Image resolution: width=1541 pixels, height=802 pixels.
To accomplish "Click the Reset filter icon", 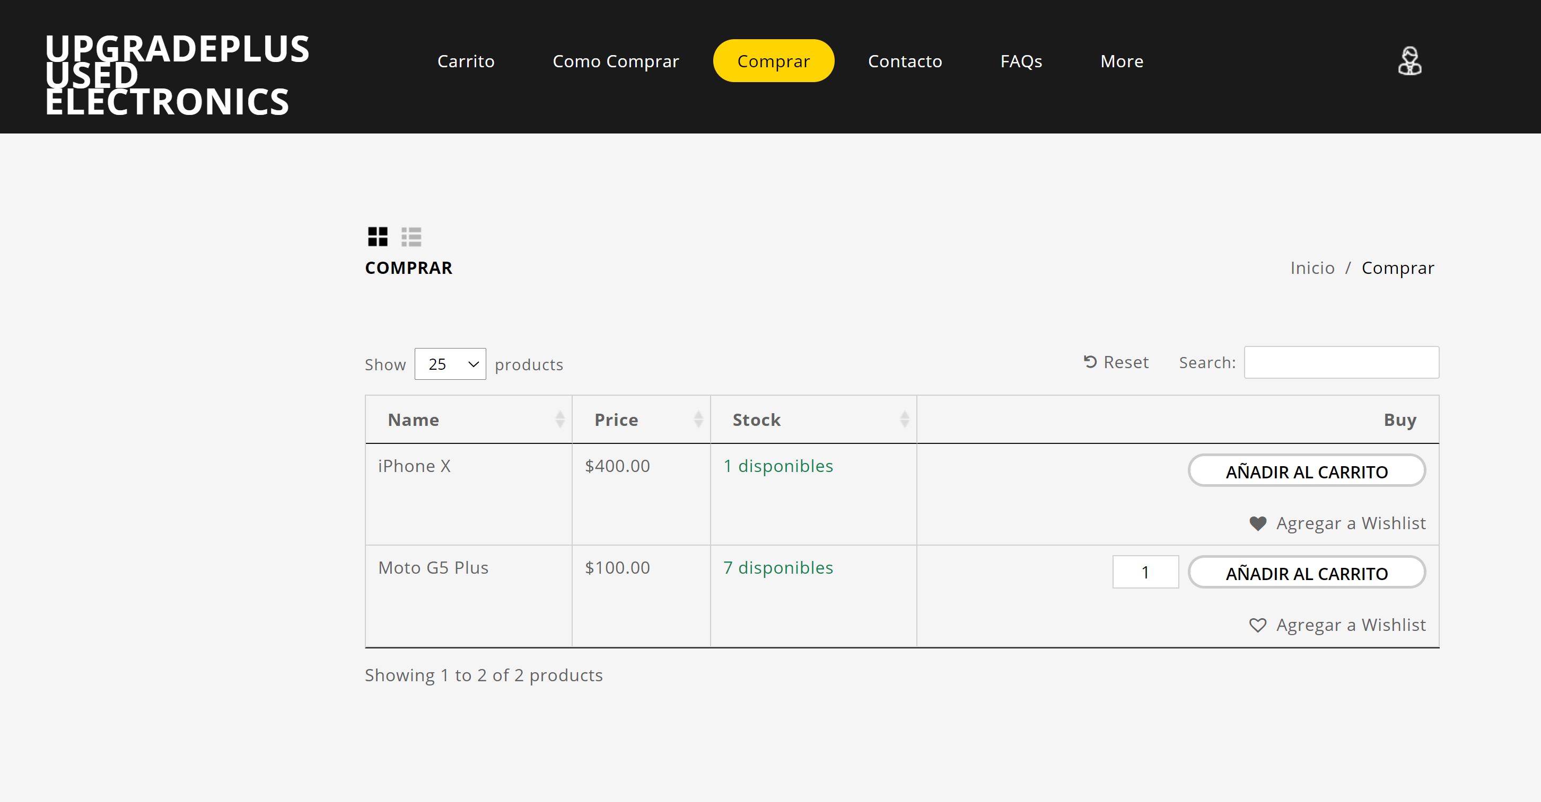I will point(1090,362).
